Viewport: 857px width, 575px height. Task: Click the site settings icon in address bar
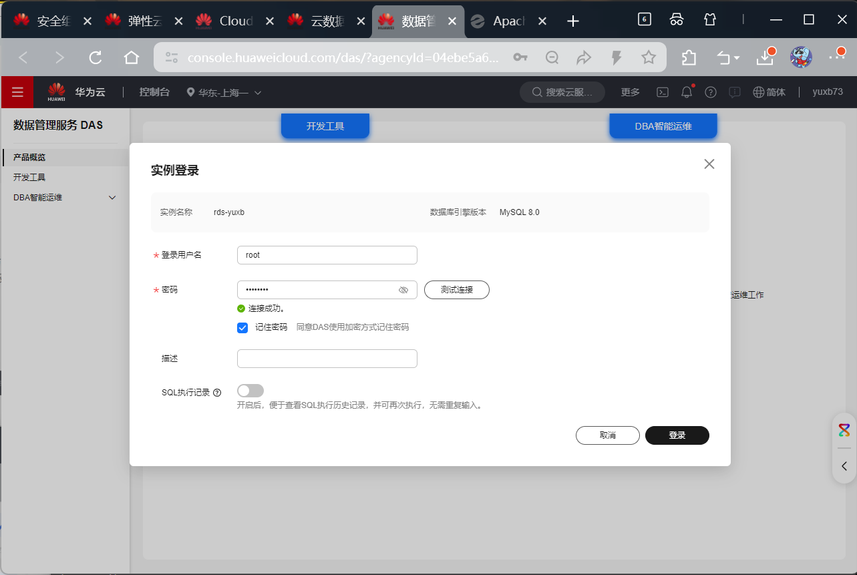tap(172, 57)
